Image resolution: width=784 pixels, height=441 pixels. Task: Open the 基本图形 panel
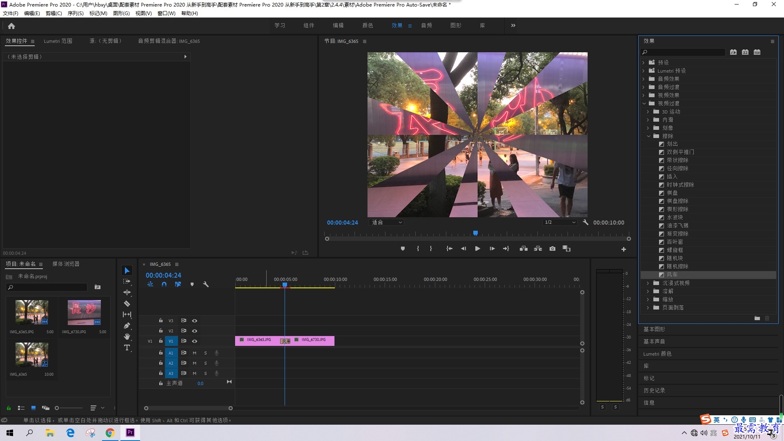[x=654, y=329]
